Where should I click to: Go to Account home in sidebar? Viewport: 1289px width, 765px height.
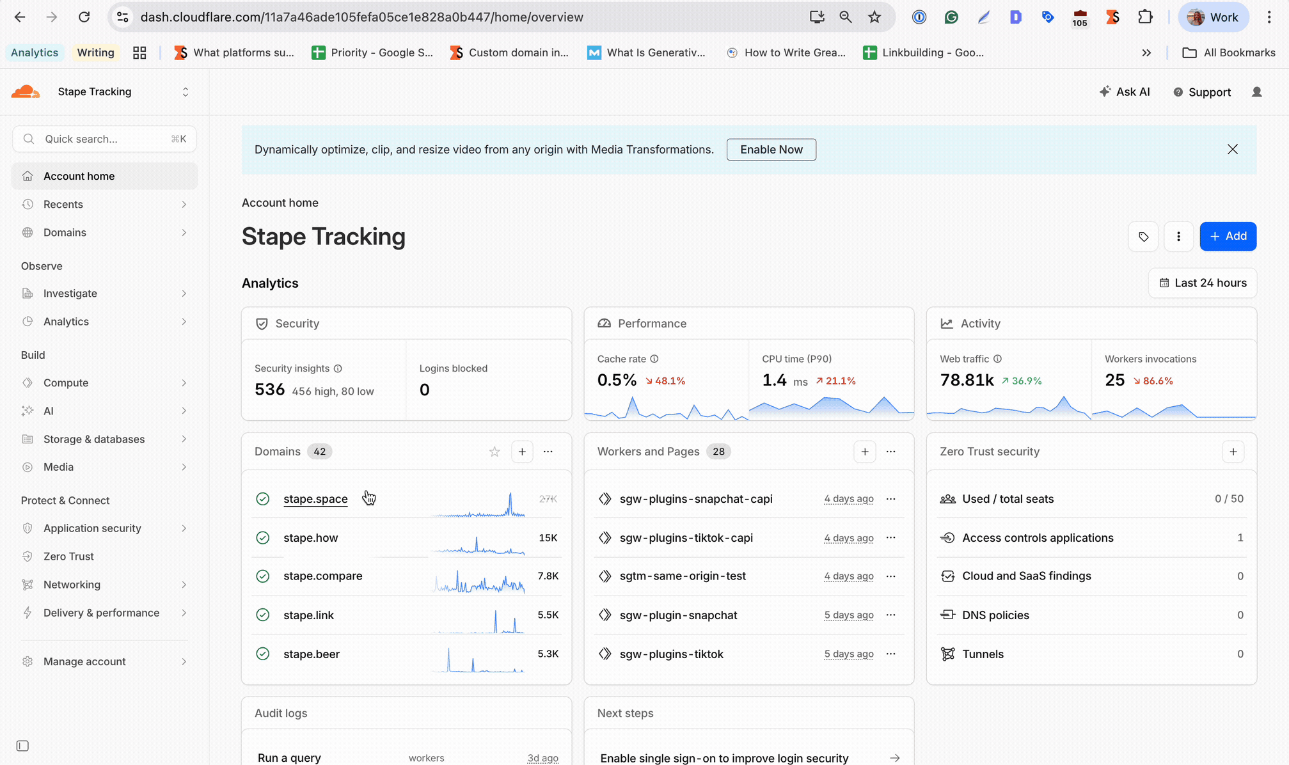tap(104, 177)
